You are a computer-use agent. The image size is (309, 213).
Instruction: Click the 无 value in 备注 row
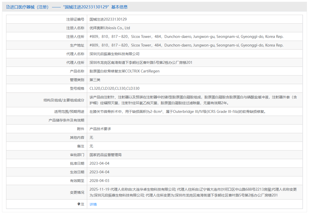pos(91,146)
